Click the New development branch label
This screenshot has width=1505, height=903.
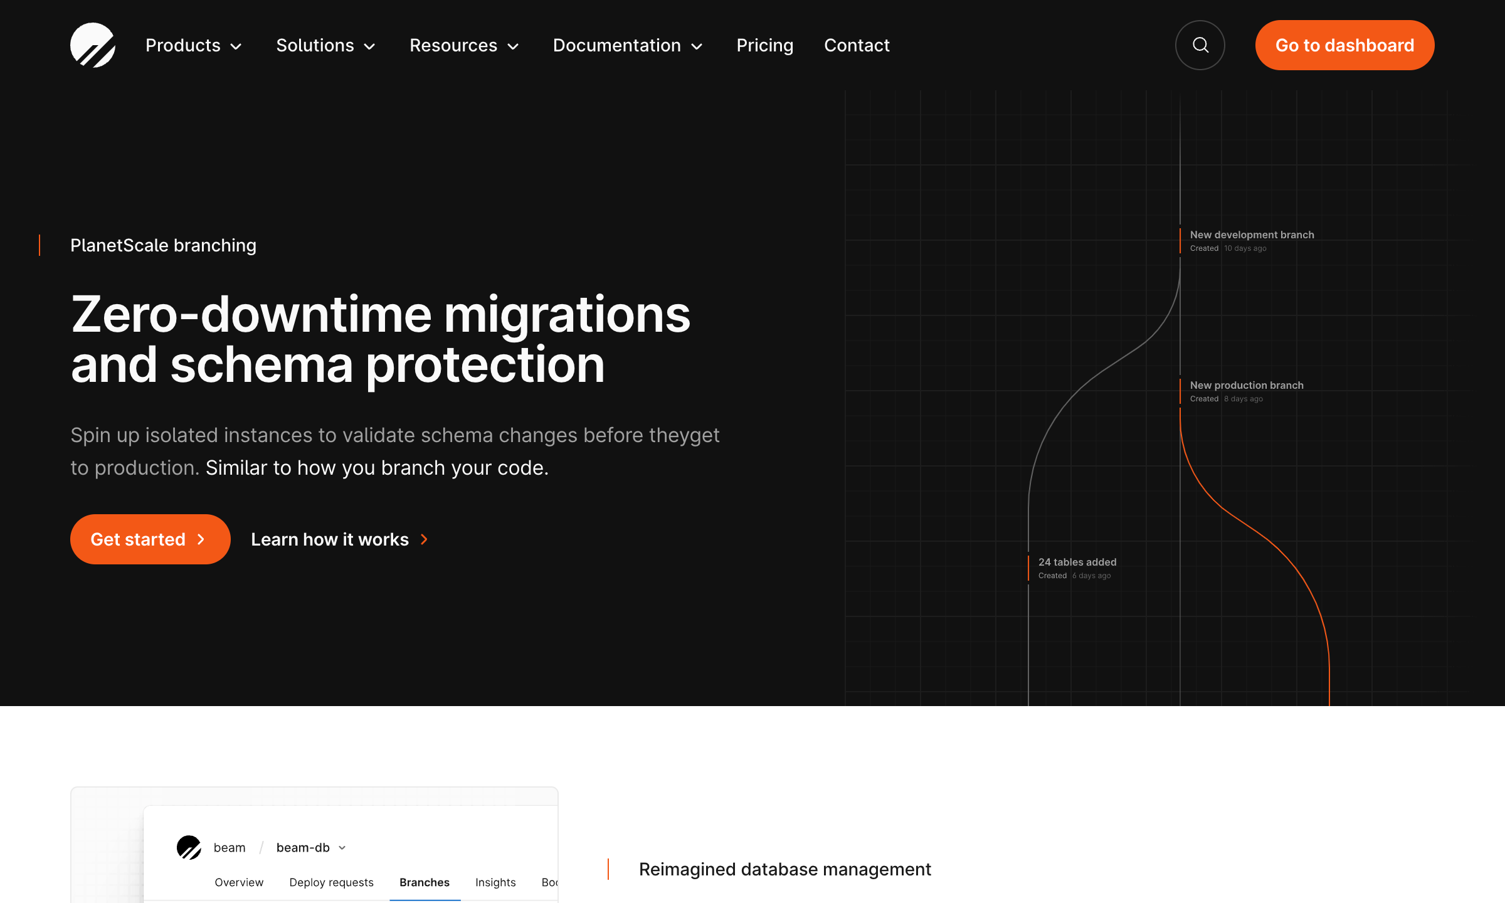point(1252,235)
